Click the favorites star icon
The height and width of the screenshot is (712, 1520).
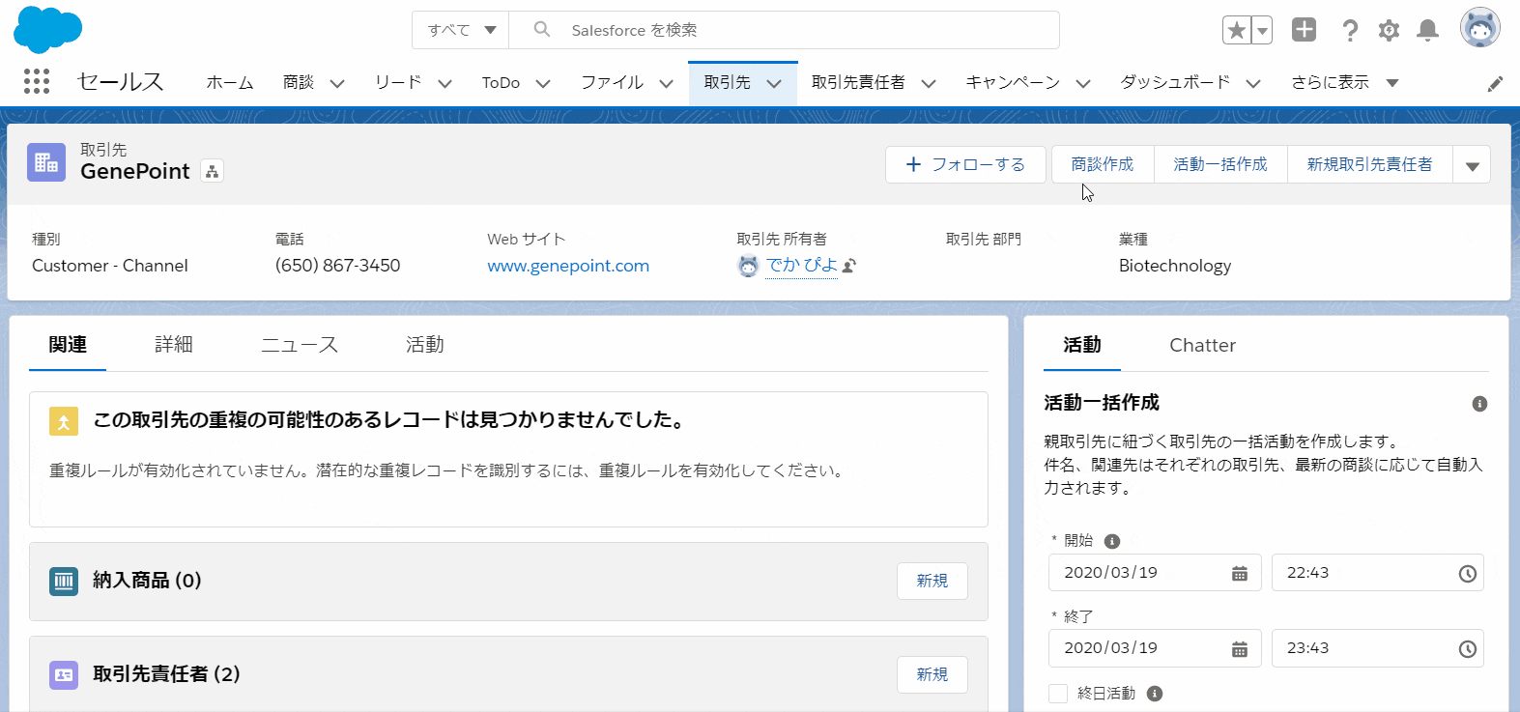tap(1237, 30)
